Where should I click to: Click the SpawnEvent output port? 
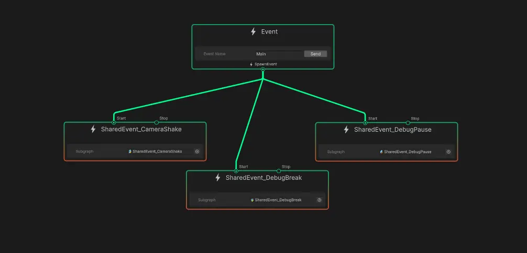pyautogui.click(x=263, y=69)
